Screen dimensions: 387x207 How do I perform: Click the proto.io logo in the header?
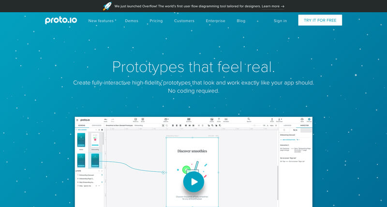[x=61, y=20]
